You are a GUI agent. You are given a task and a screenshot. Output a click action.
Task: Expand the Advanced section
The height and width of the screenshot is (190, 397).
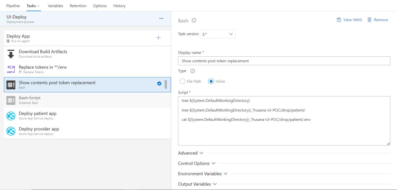191,153
